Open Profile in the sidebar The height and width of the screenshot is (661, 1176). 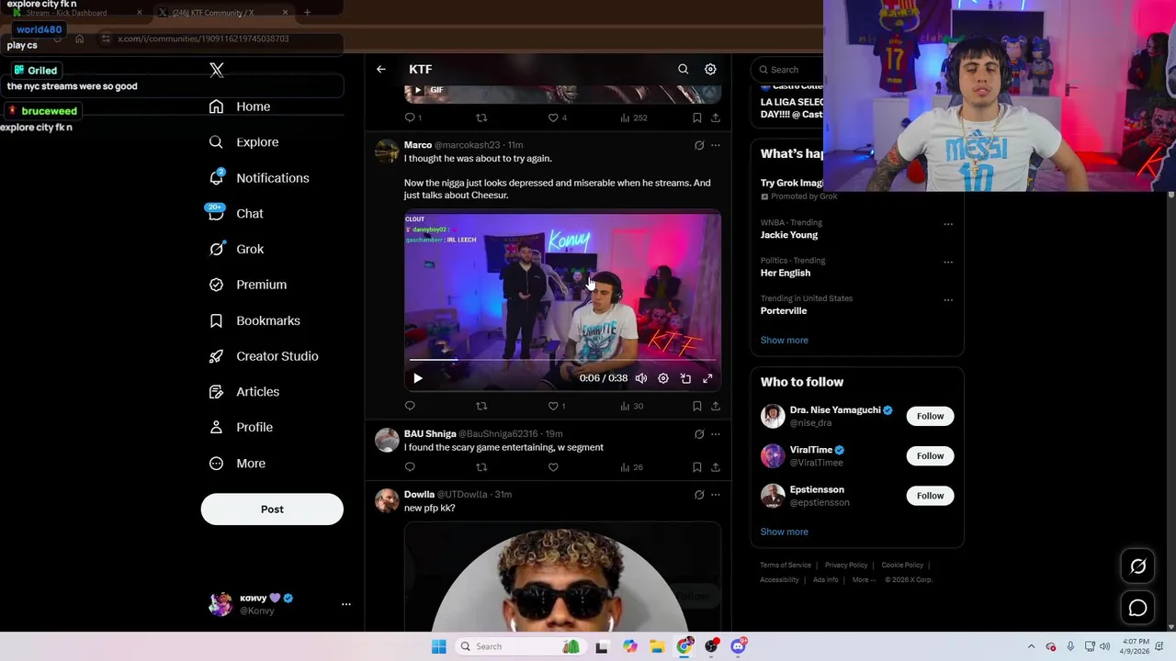pyautogui.click(x=241, y=427)
